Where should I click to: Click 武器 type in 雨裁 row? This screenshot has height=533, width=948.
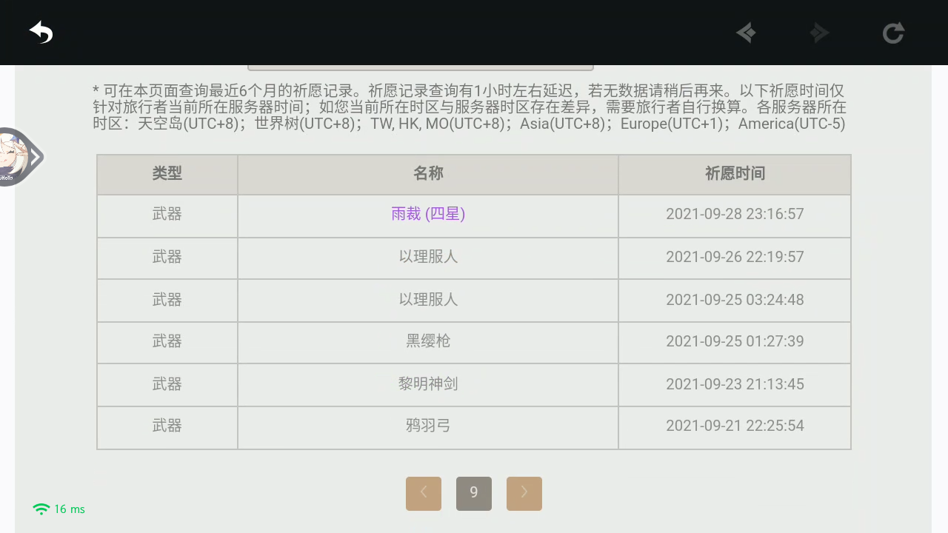click(167, 214)
